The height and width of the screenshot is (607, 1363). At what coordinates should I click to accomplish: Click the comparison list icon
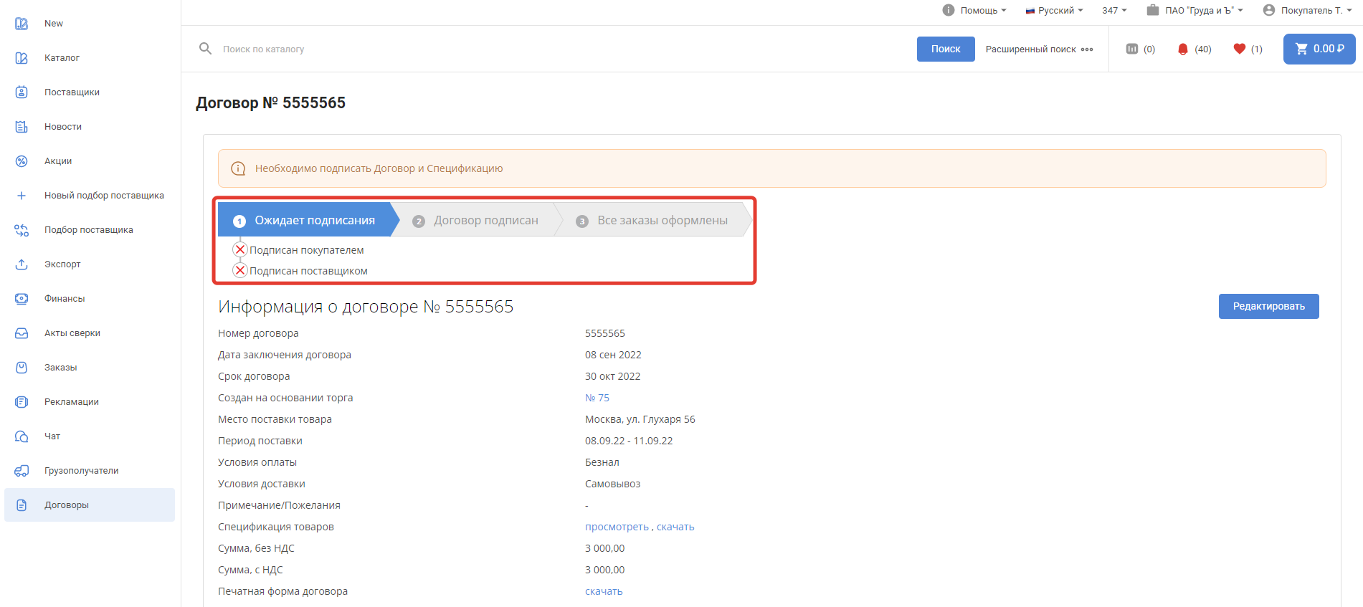pyautogui.click(x=1132, y=49)
